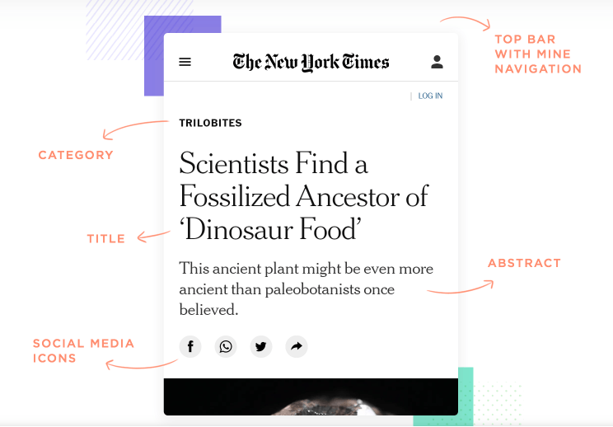Viewport: 613px width, 427px height.
Task: Open the TRILOBITES category link
Action: [210, 123]
